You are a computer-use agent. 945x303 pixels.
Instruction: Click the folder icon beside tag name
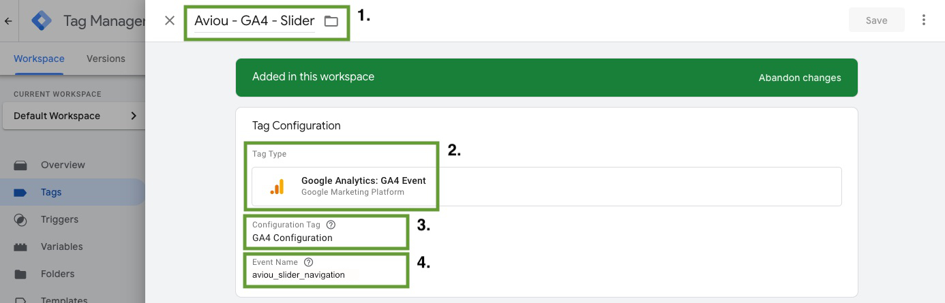coord(331,21)
